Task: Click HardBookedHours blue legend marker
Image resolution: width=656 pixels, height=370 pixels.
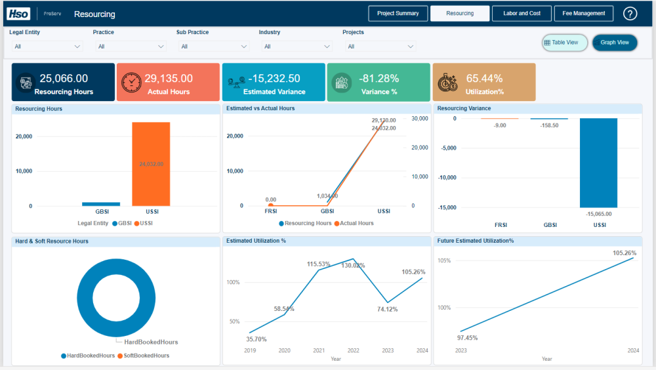Action: pyautogui.click(x=64, y=356)
